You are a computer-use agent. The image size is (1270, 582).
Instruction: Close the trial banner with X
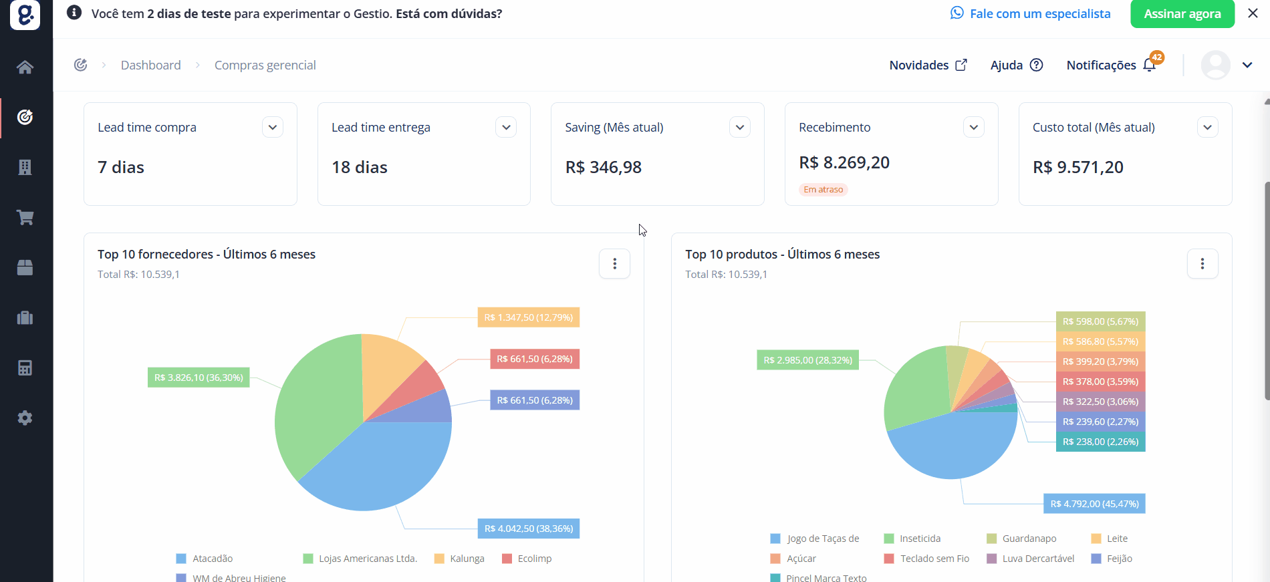click(x=1253, y=13)
